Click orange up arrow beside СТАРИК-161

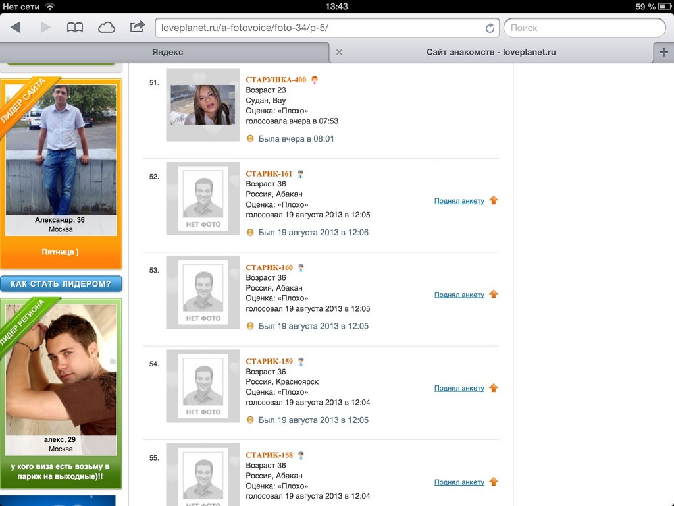click(x=494, y=200)
